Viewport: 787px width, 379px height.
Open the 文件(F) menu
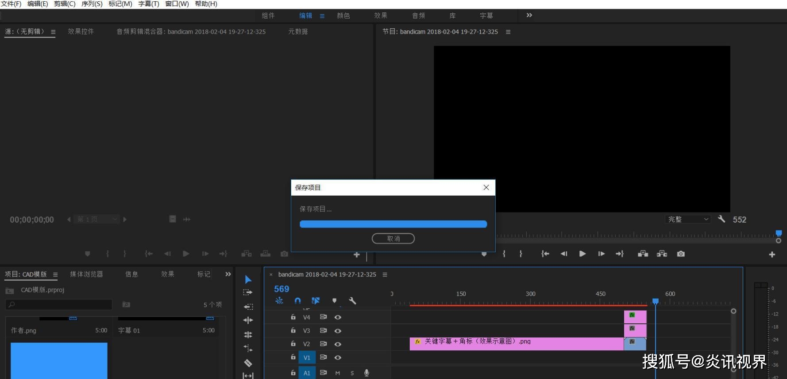(11, 4)
